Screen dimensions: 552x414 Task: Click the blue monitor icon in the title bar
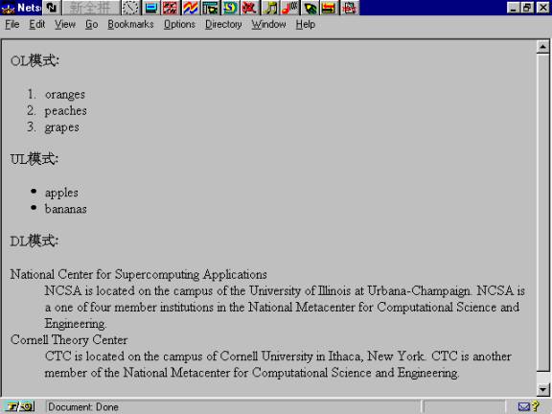151,8
